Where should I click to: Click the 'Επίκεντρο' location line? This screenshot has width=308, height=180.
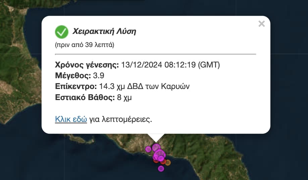click(122, 86)
